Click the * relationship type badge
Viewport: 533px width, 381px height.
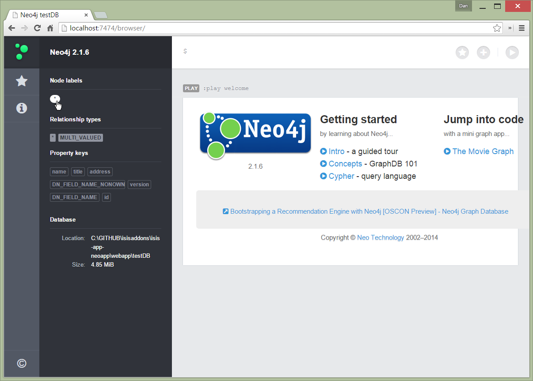(x=53, y=138)
